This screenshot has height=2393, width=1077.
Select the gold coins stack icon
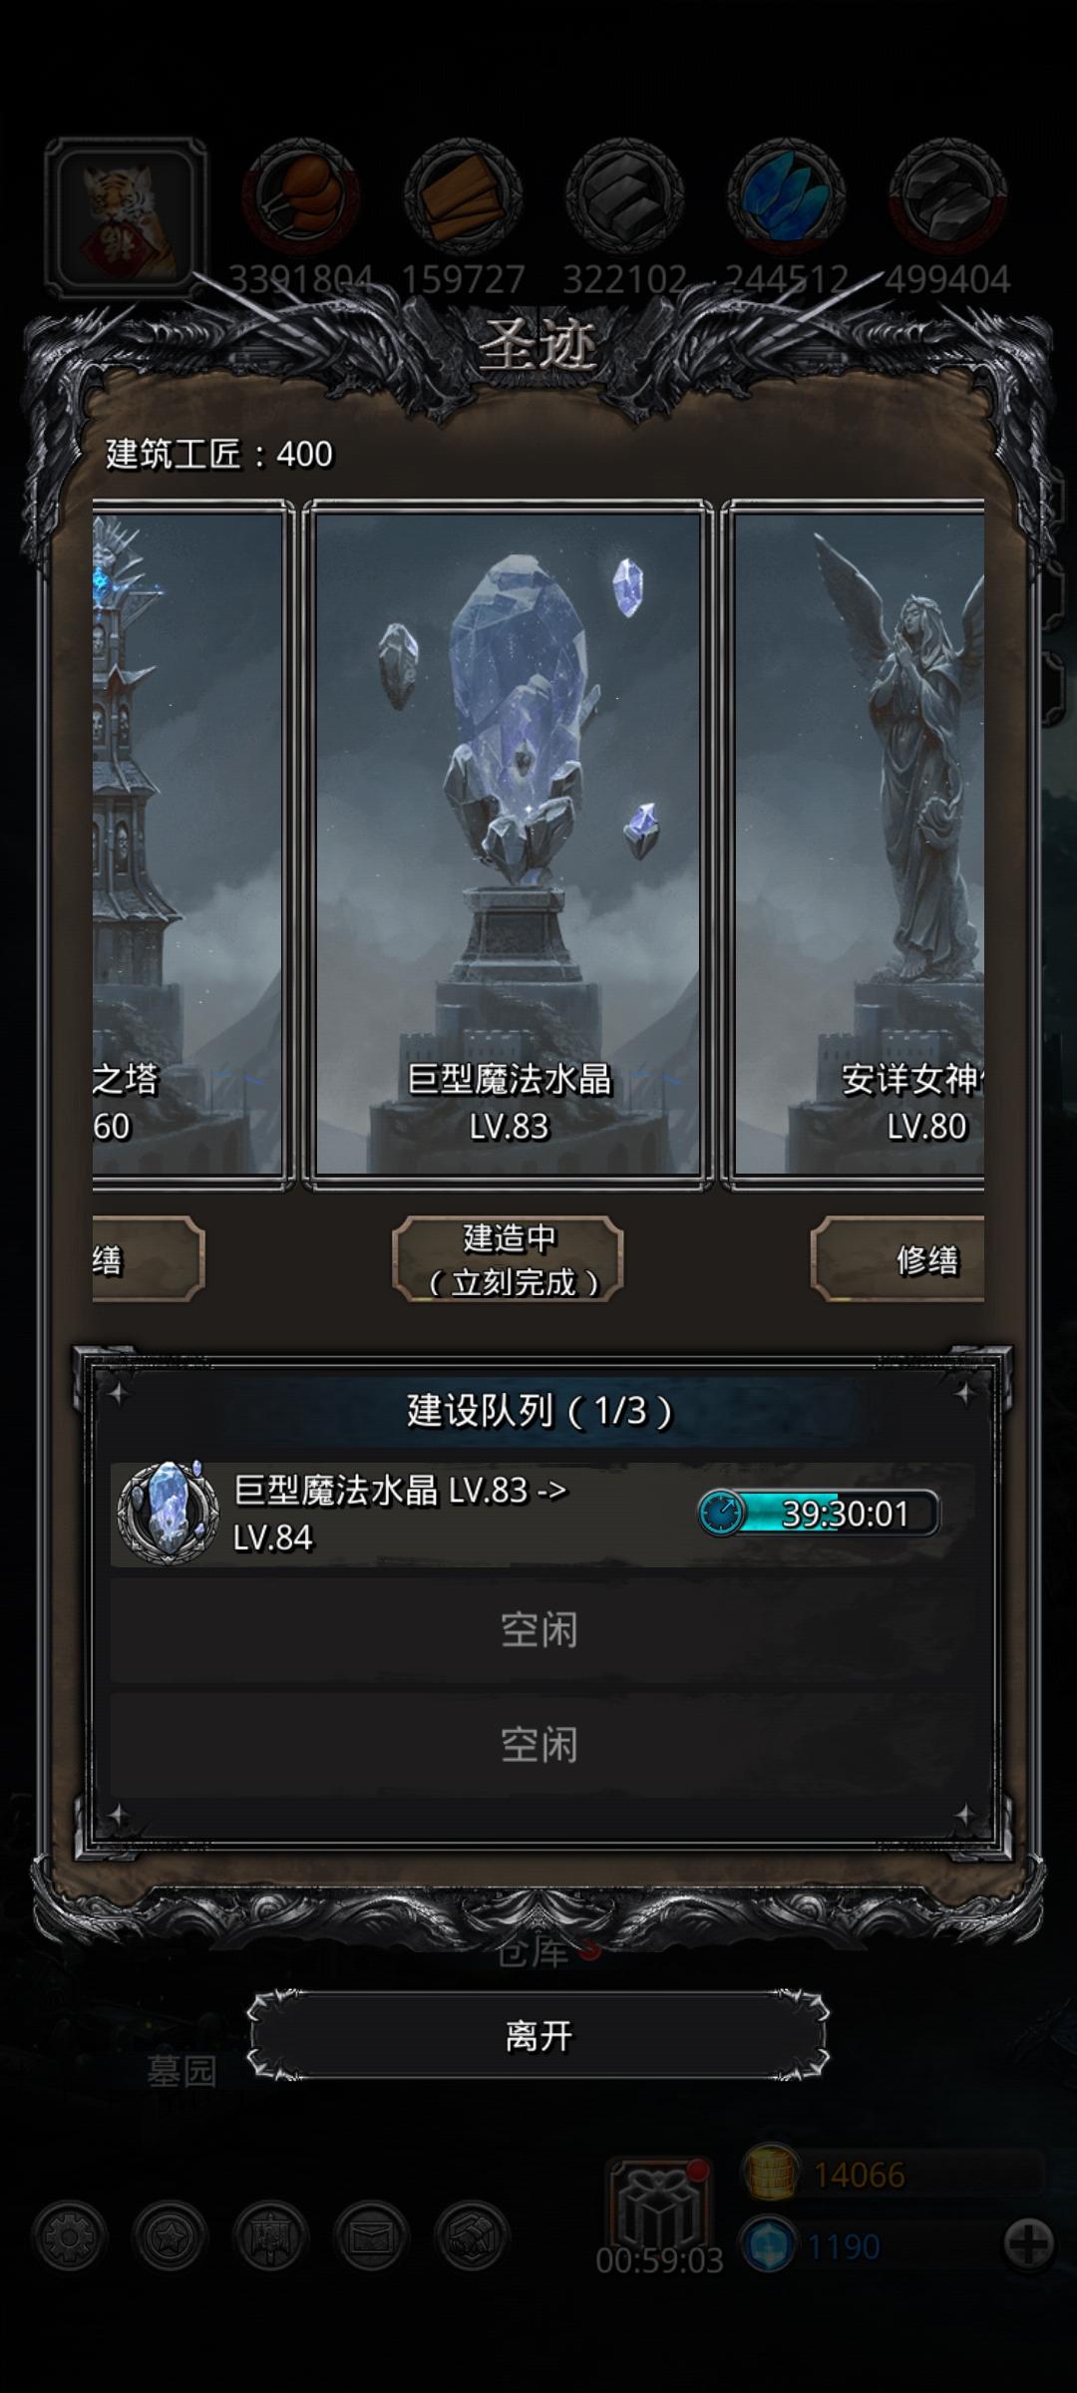pos(770,2173)
